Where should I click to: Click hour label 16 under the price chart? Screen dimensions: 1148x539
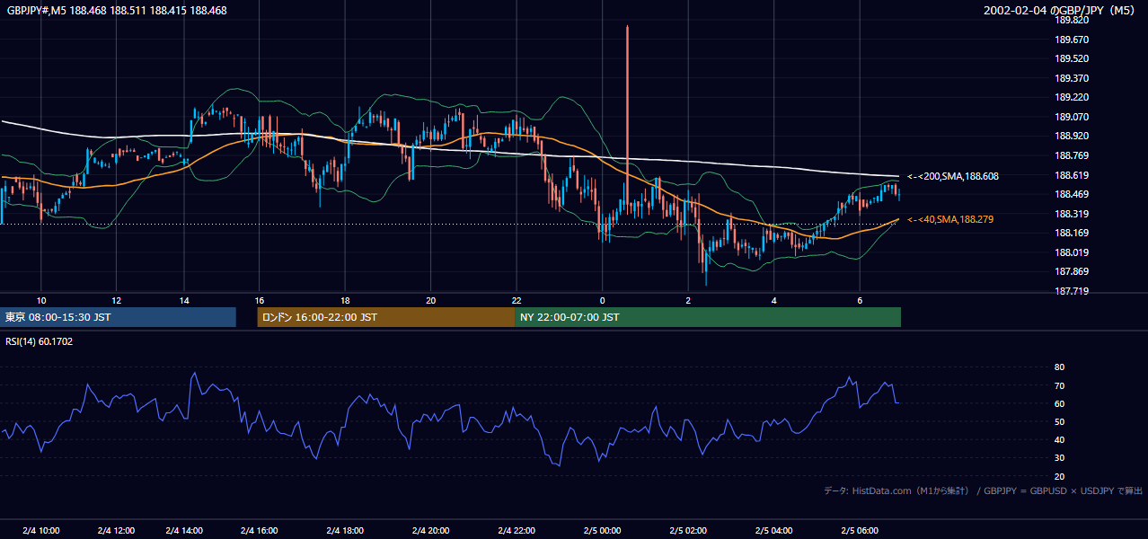click(x=259, y=300)
